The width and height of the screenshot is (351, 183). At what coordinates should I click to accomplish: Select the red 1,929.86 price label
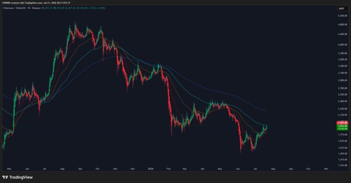[342, 123]
